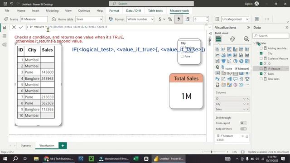Toggle the Cross-report switch

point(243,123)
